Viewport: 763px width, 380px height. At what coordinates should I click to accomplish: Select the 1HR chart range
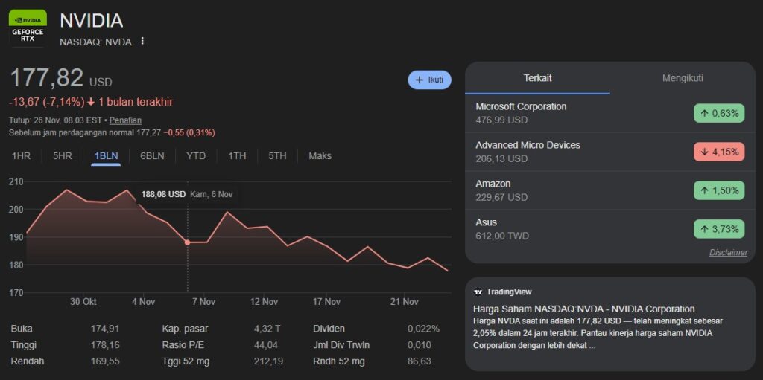[x=21, y=156]
